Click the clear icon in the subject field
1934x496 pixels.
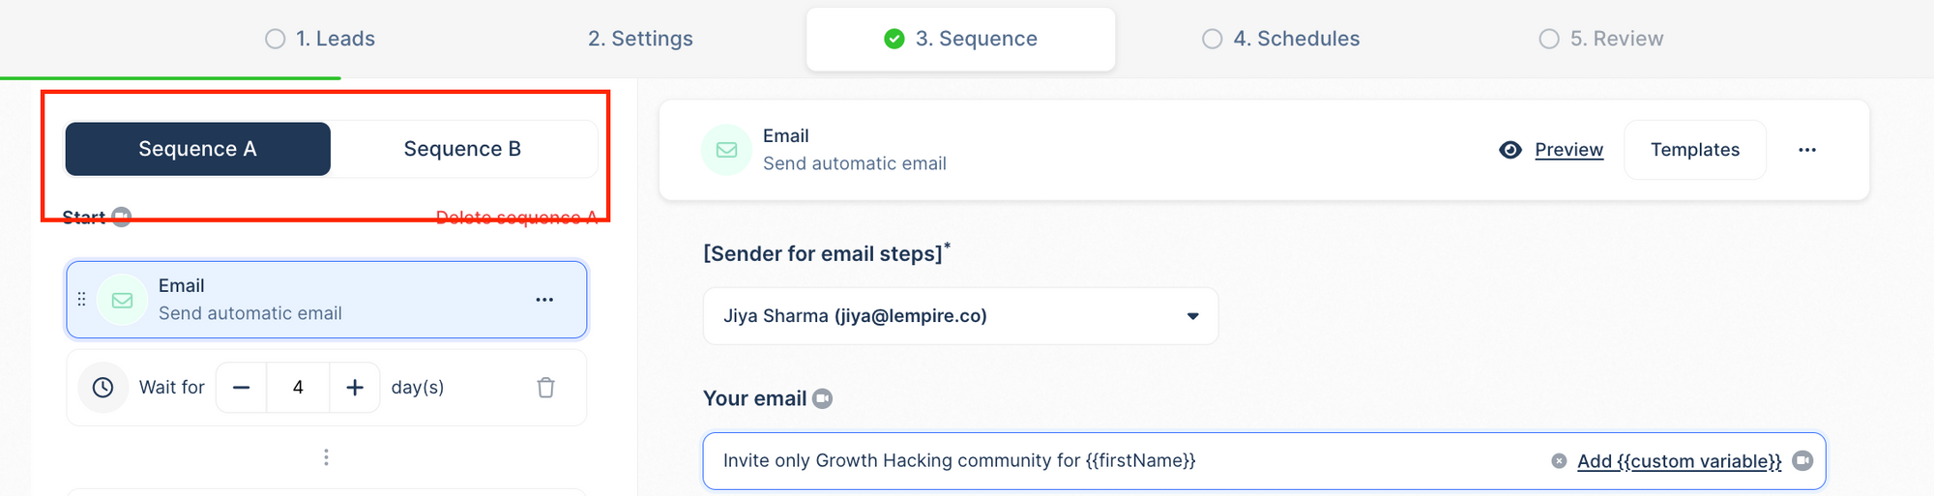[1559, 461]
